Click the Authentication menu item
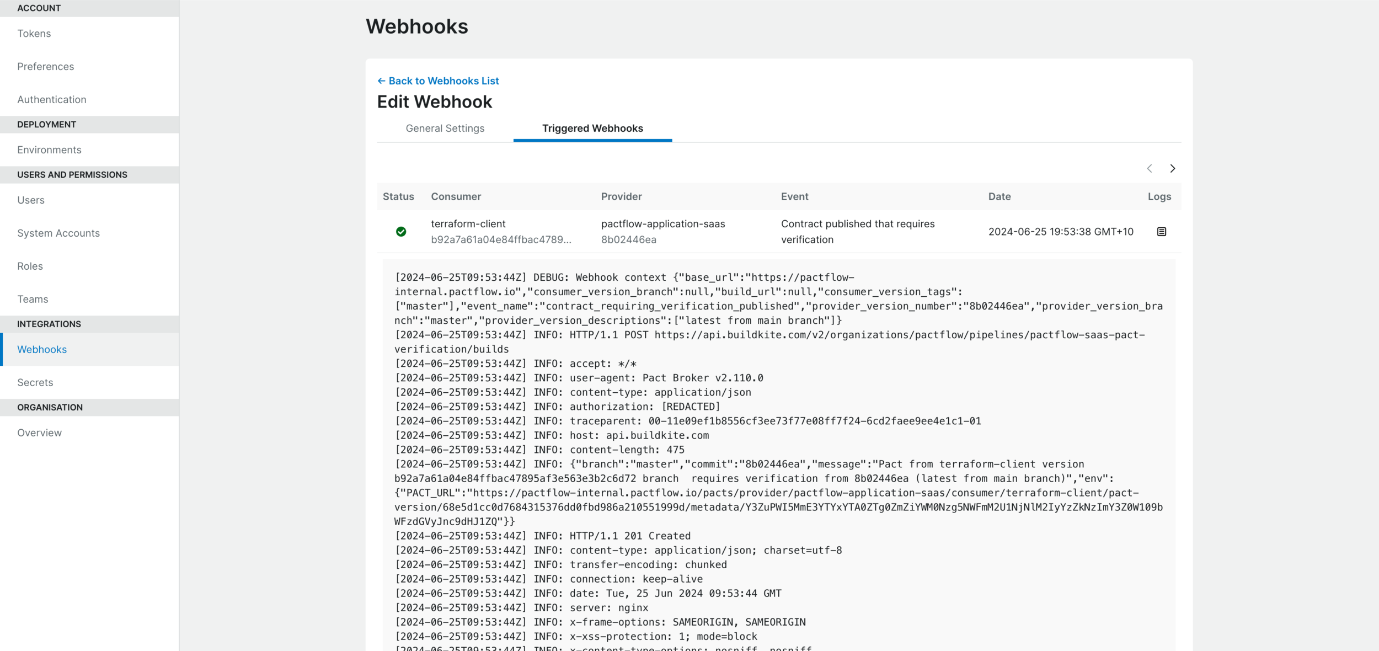1379x651 pixels. [x=52, y=99]
